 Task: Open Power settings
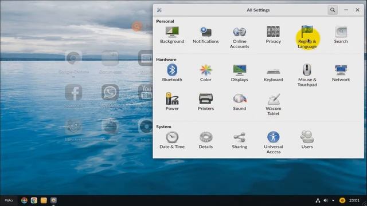tap(172, 101)
